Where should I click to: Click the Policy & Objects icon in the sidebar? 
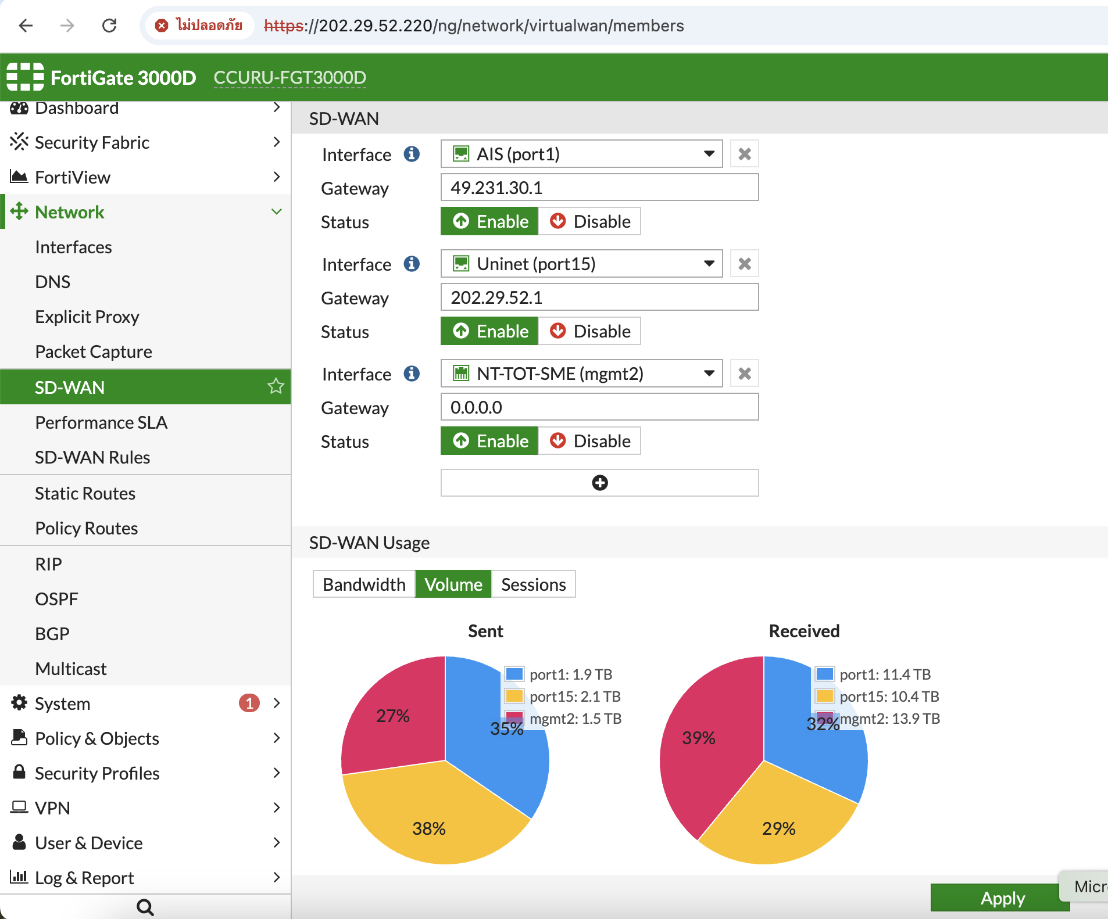click(19, 738)
